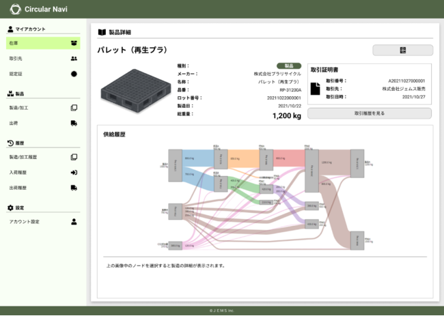Click the 認定証 badge icon
This screenshot has width=444, height=316.
(74, 74)
